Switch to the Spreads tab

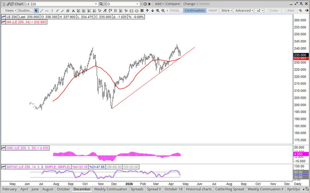tap(137, 189)
